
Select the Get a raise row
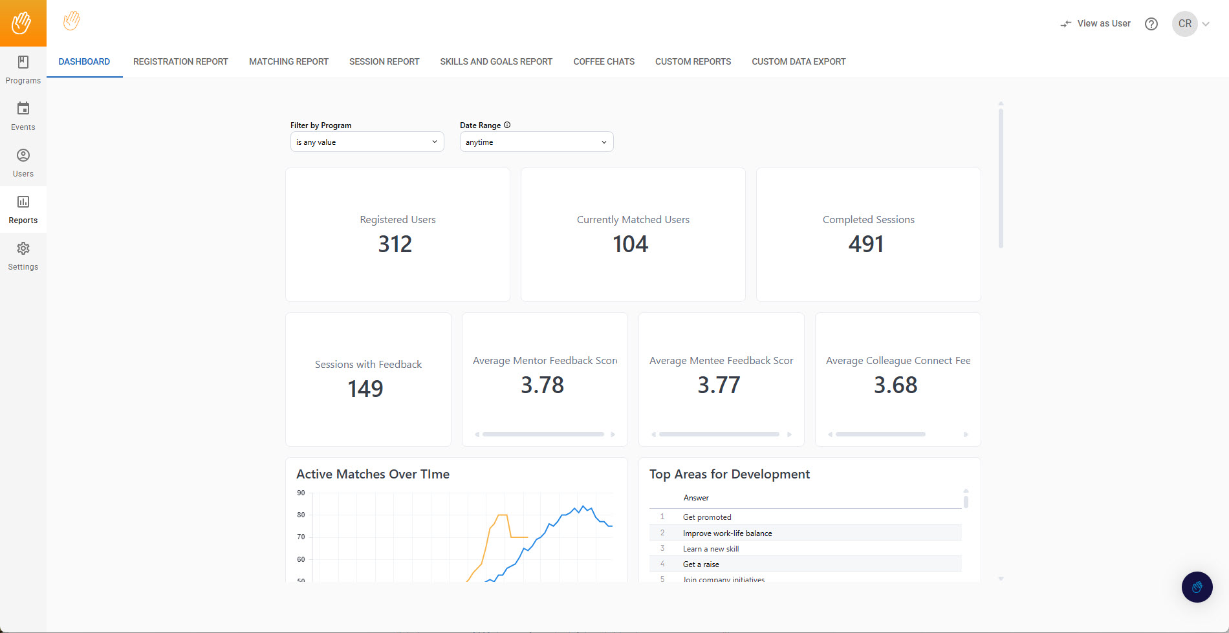point(805,564)
